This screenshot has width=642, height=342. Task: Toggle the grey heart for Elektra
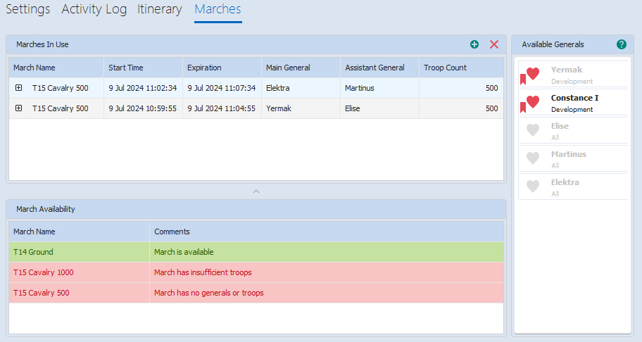point(533,186)
